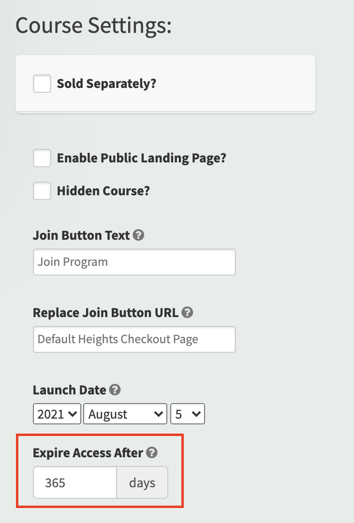
Task: Click the Expire Access After label
Action: tap(88, 453)
